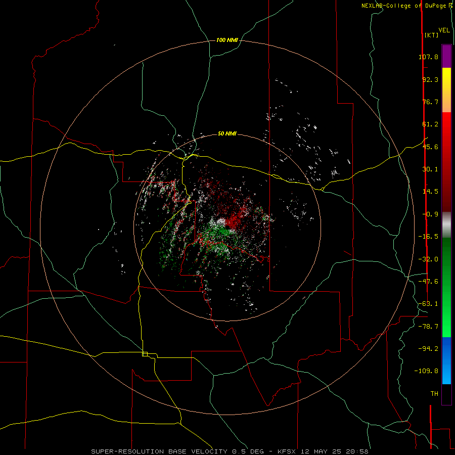Click the -0.9 velocity scale value
The height and width of the screenshot is (455, 455).
[x=430, y=214]
